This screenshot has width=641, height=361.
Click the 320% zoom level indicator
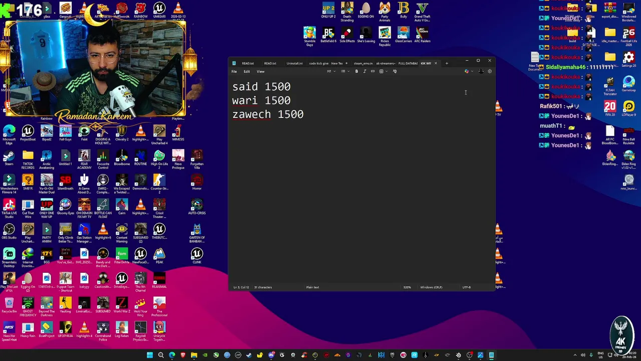(x=407, y=287)
